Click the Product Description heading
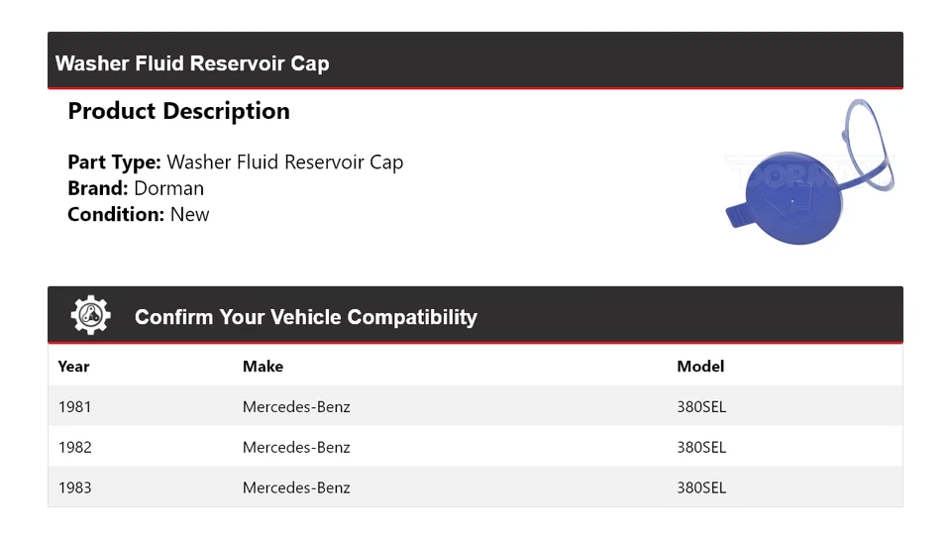Screen dimensions: 951x539 178,111
